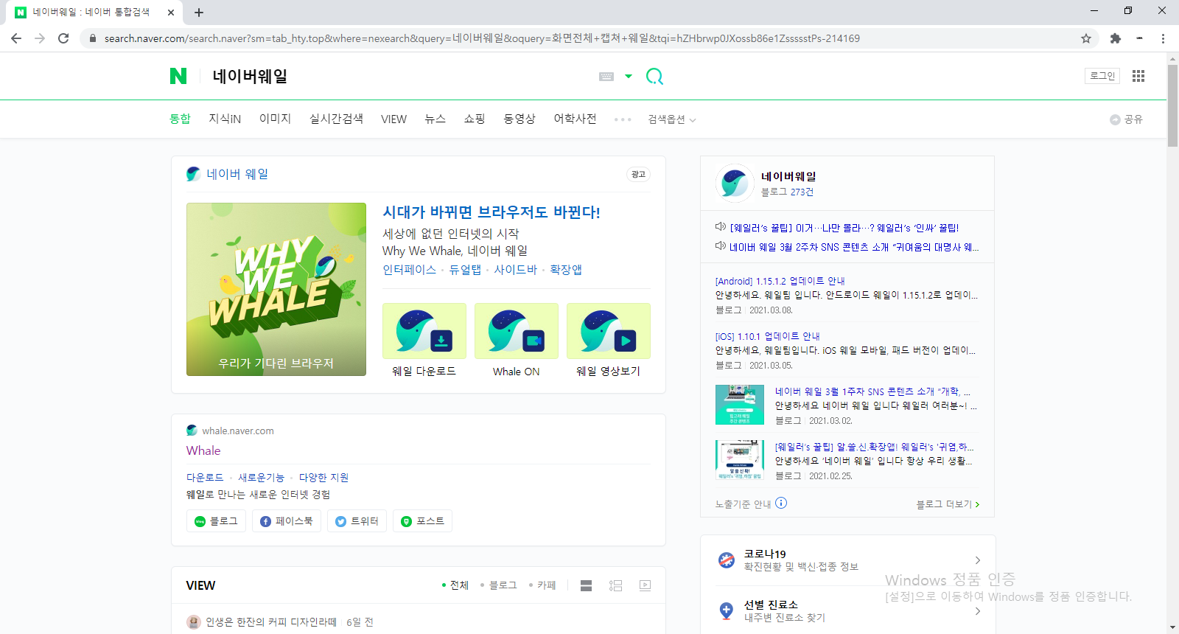Open the 실시간검색 tab
The image size is (1179, 634).
click(336, 119)
